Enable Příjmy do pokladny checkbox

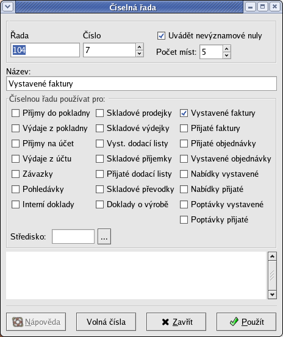pyautogui.click(x=15, y=113)
